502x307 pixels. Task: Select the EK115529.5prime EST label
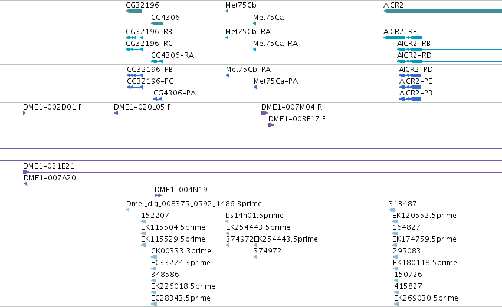[173, 239]
